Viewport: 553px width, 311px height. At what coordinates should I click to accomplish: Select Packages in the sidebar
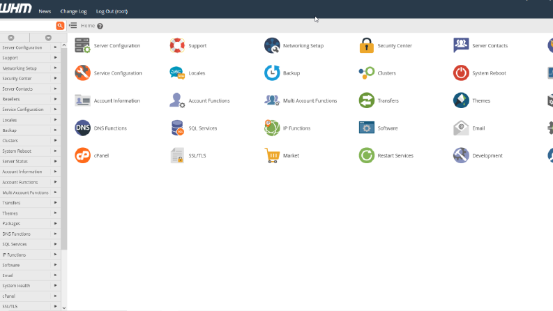[30, 224]
